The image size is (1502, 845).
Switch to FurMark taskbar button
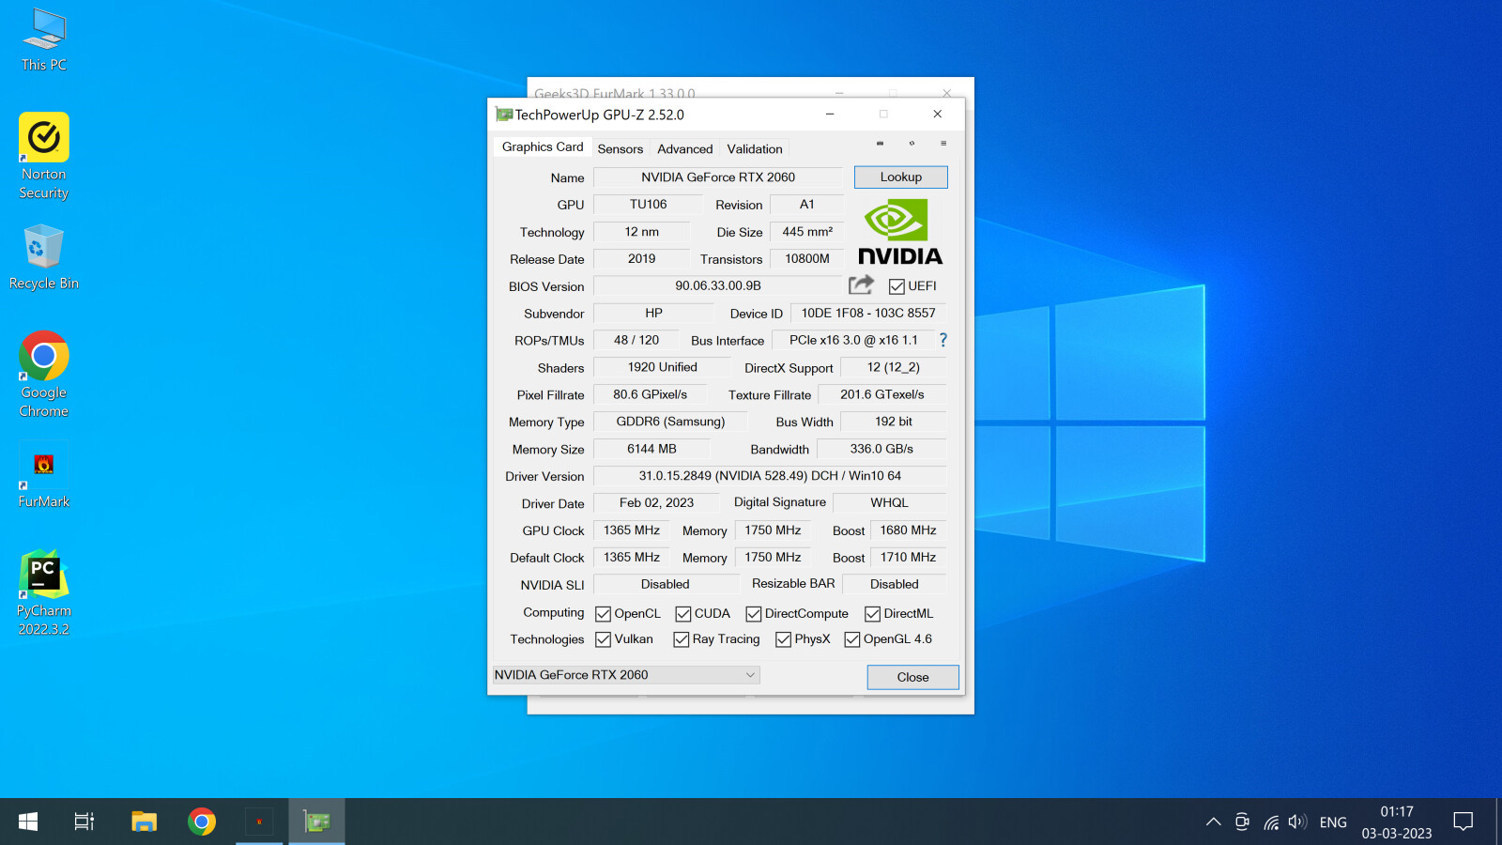coord(259,822)
